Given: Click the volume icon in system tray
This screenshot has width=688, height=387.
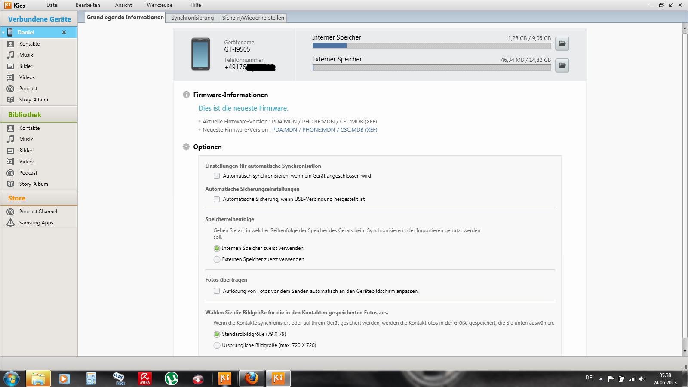Looking at the screenshot, I should click(642, 379).
